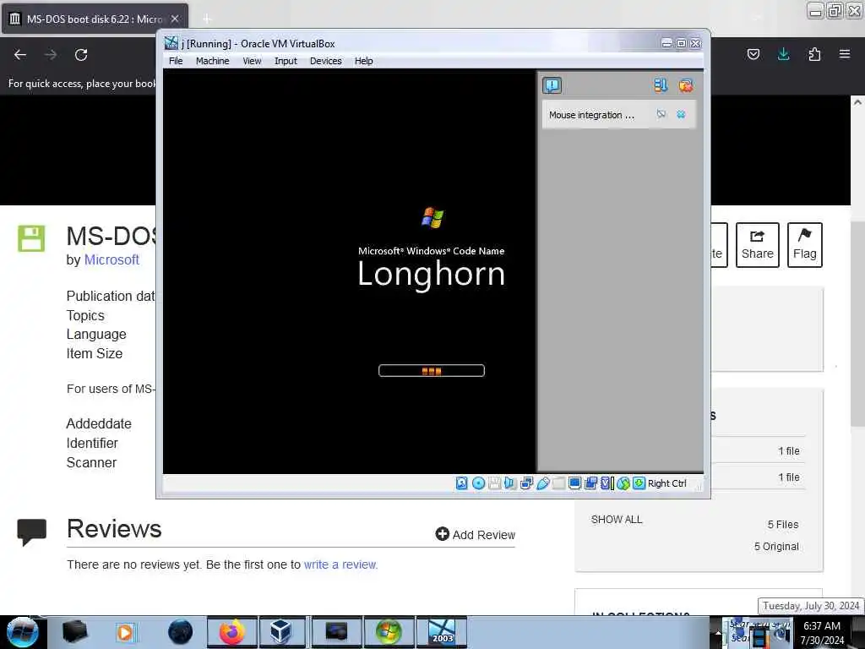The width and height of the screenshot is (865, 649).
Task: Click the floppy drive indicator in status bar
Action: pyautogui.click(x=494, y=483)
